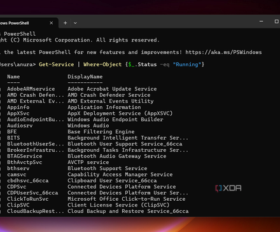This screenshot has width=280, height=232.
Task: Minimize the terminal window
Action: (262, 22)
